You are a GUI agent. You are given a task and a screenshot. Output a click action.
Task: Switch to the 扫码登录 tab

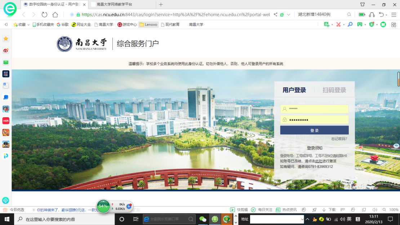(334, 90)
